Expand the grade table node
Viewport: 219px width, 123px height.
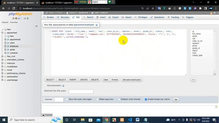[x=5, y=50]
